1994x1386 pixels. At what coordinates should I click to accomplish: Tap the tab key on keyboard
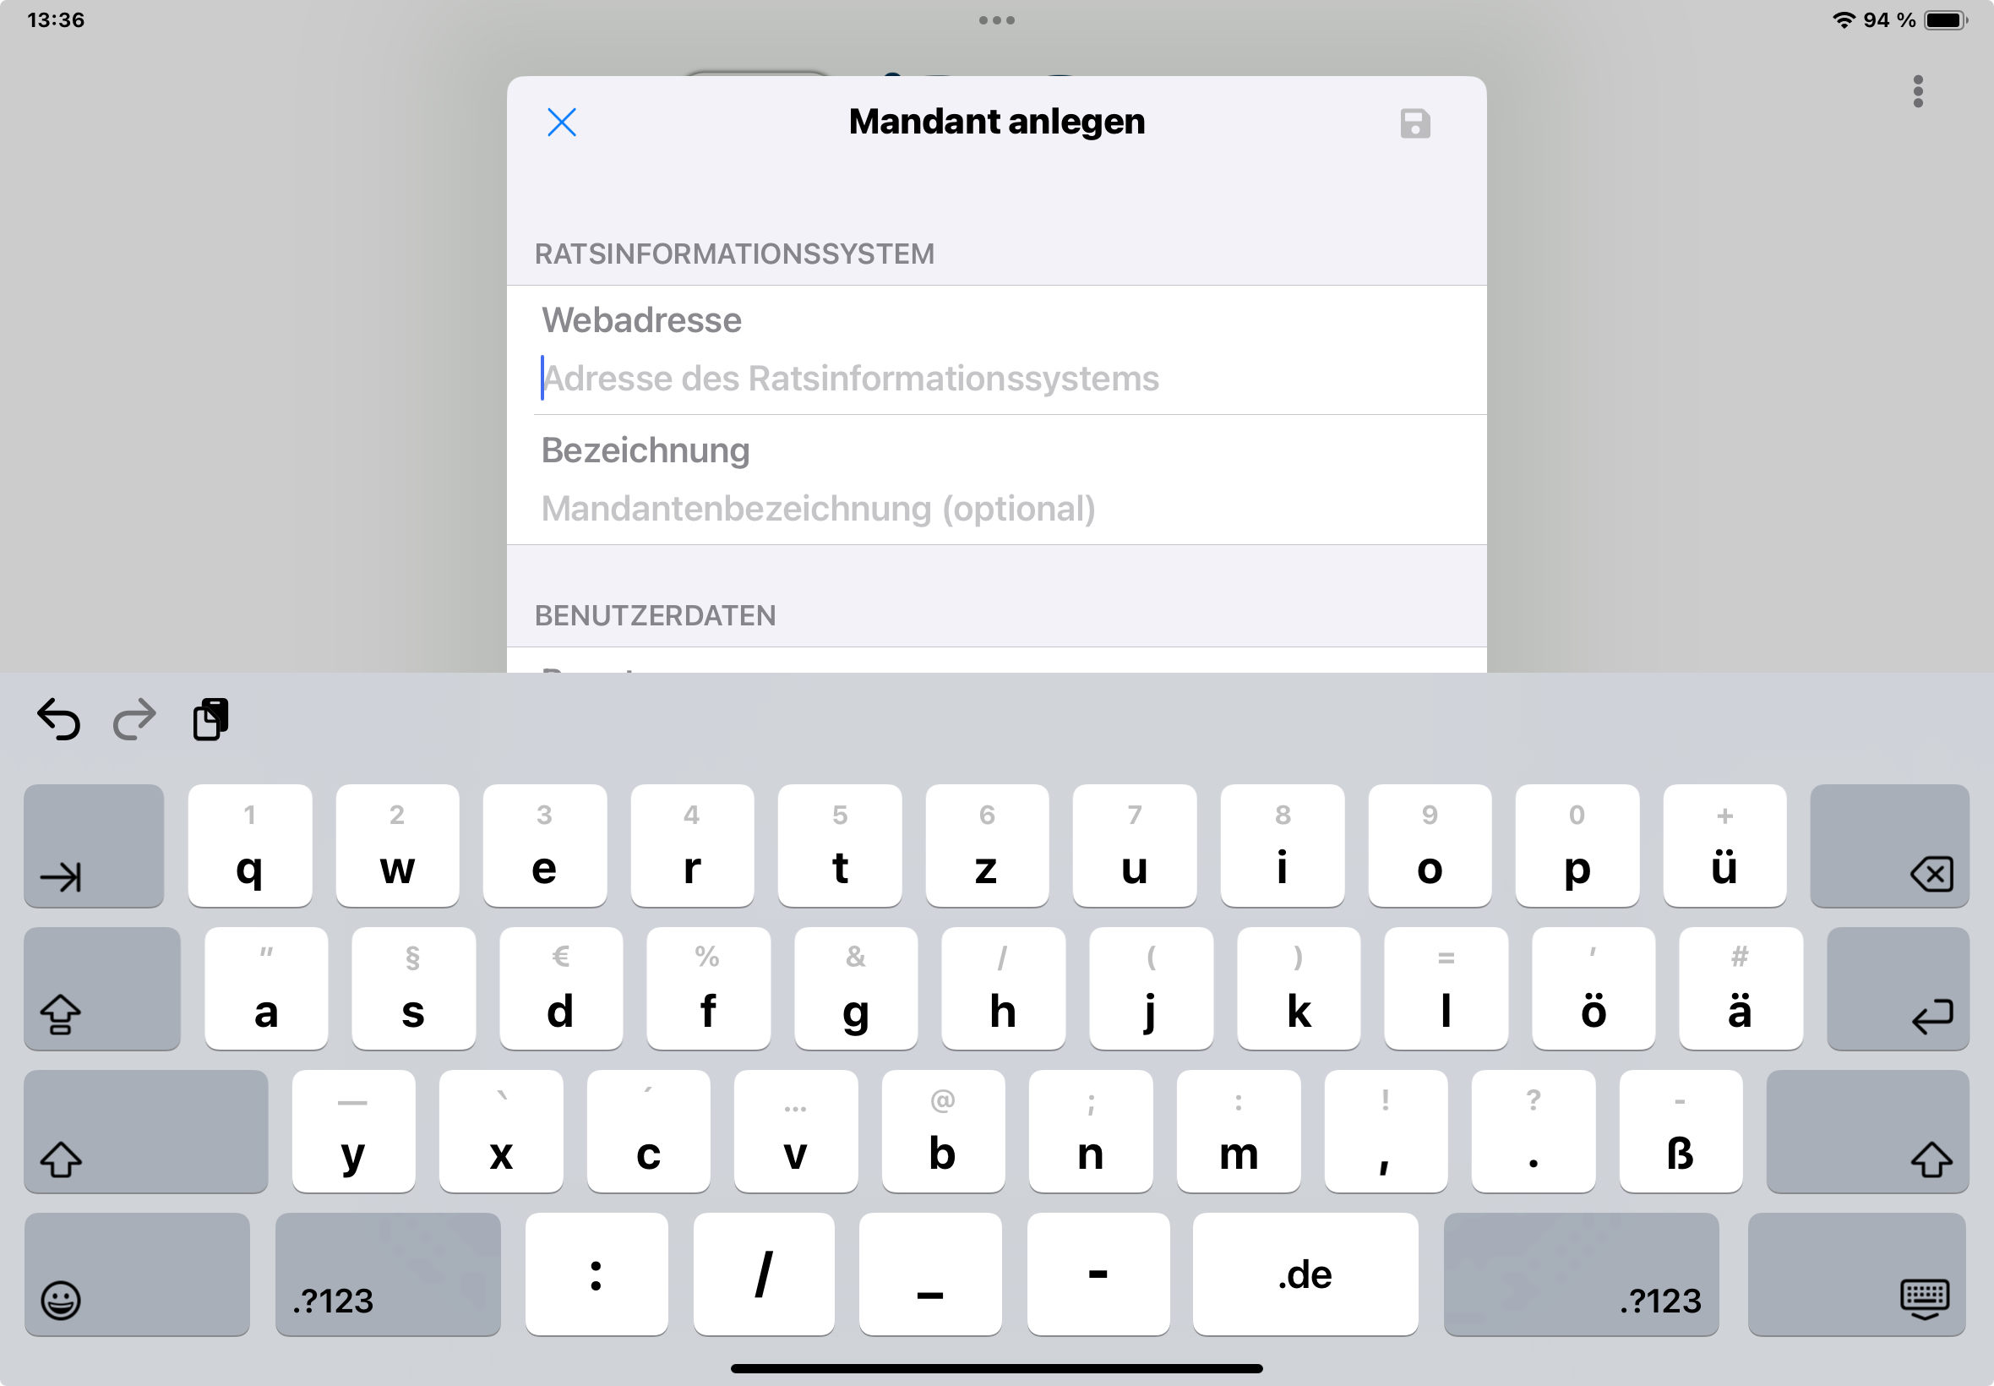(x=94, y=846)
